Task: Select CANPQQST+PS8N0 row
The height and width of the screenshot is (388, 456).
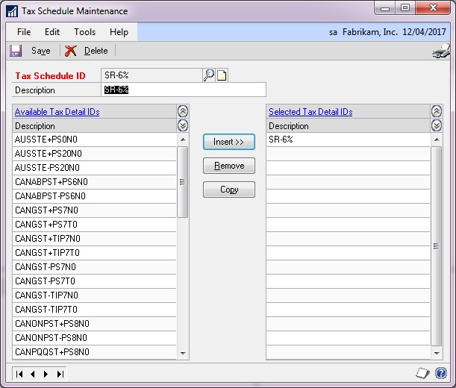Action: [x=95, y=352]
